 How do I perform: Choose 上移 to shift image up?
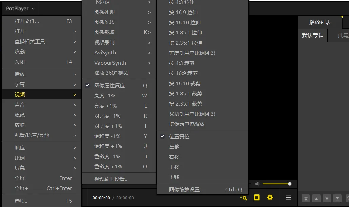coord(203,167)
